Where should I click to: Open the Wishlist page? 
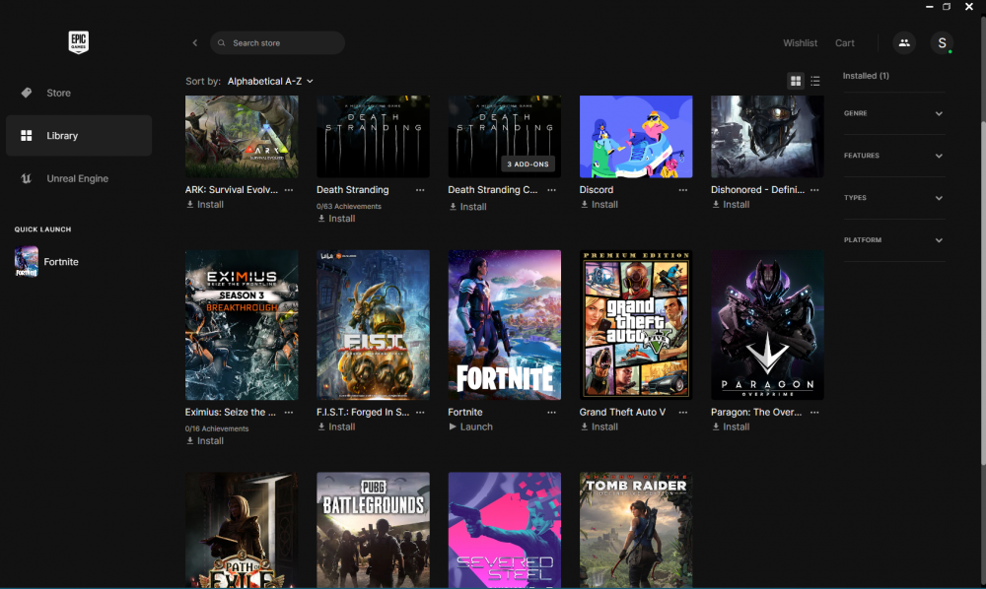pos(800,42)
